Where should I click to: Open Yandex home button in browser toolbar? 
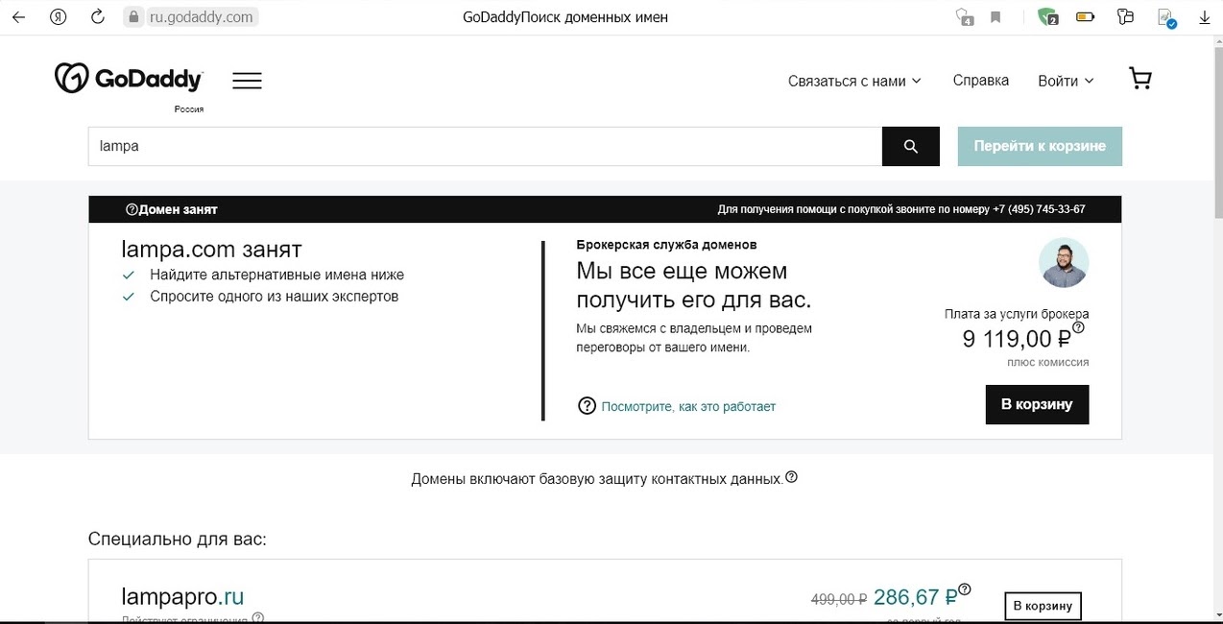58,17
